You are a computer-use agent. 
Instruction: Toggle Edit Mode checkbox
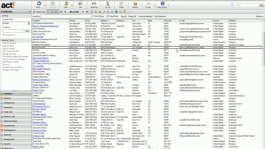tap(94, 17)
